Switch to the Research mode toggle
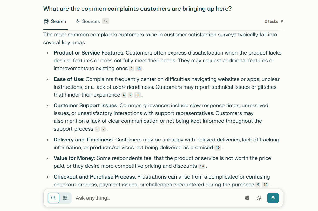Viewport: 318px width, 211px height. tap(65, 198)
